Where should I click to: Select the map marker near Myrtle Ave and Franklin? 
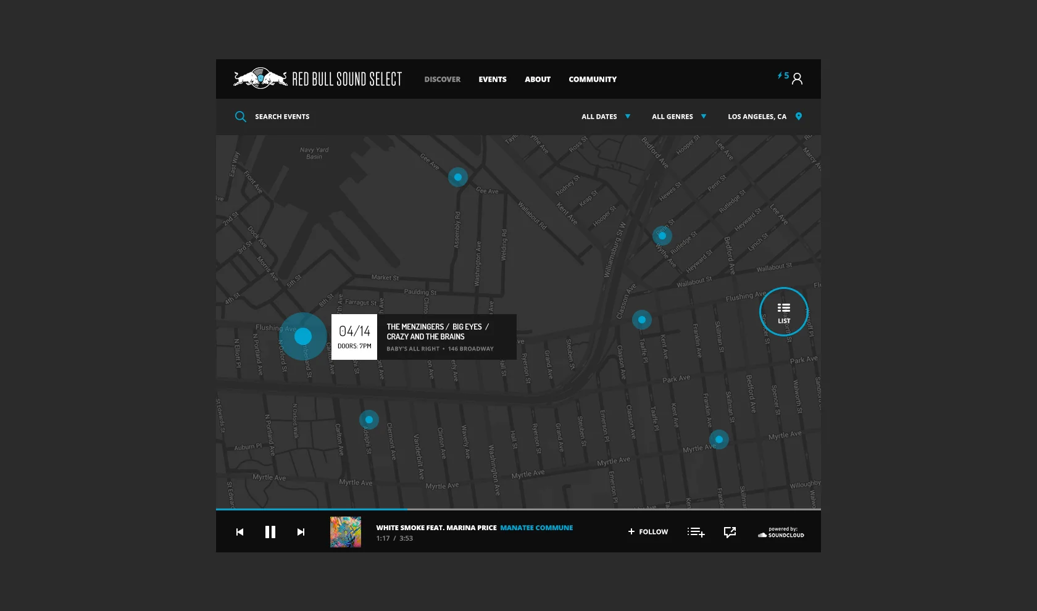pos(719,439)
